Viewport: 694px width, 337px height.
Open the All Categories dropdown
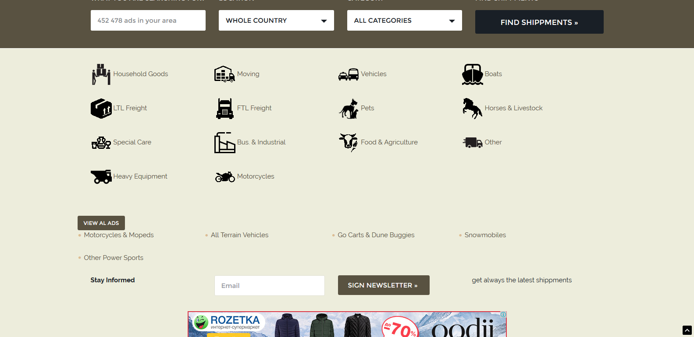click(404, 21)
